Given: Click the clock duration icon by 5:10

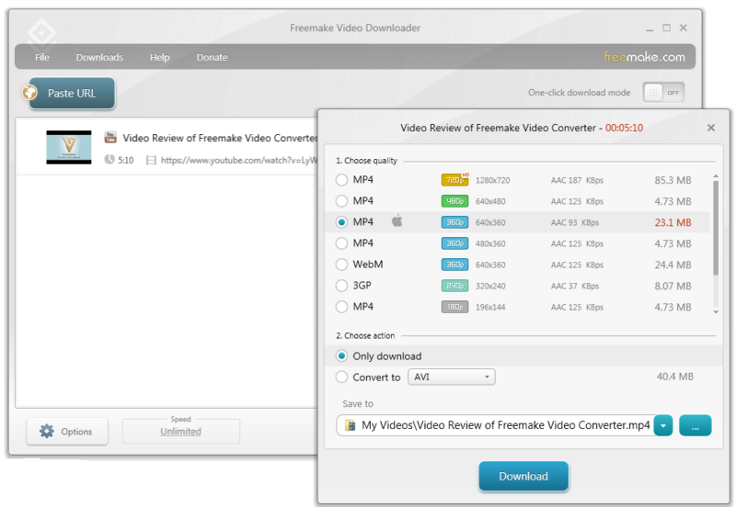Looking at the screenshot, I should click(109, 160).
